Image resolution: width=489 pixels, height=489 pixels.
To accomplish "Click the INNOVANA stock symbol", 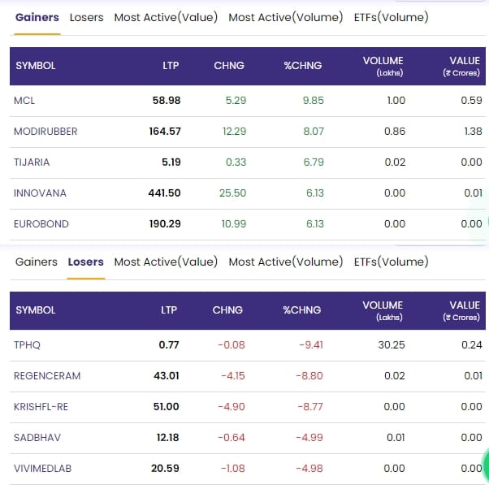I will tap(40, 193).
